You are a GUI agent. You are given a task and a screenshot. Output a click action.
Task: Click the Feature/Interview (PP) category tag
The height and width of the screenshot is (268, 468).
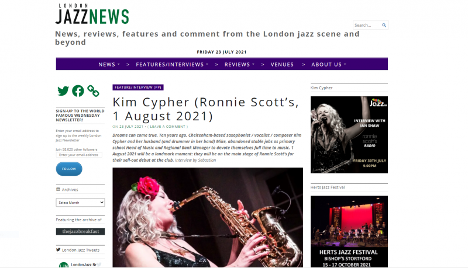138,88
